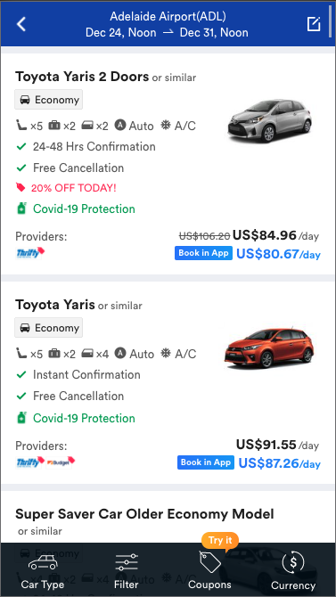The image size is (336, 597).
Task: Tap the 20% OFF TODAY tag
Action: pos(66,188)
